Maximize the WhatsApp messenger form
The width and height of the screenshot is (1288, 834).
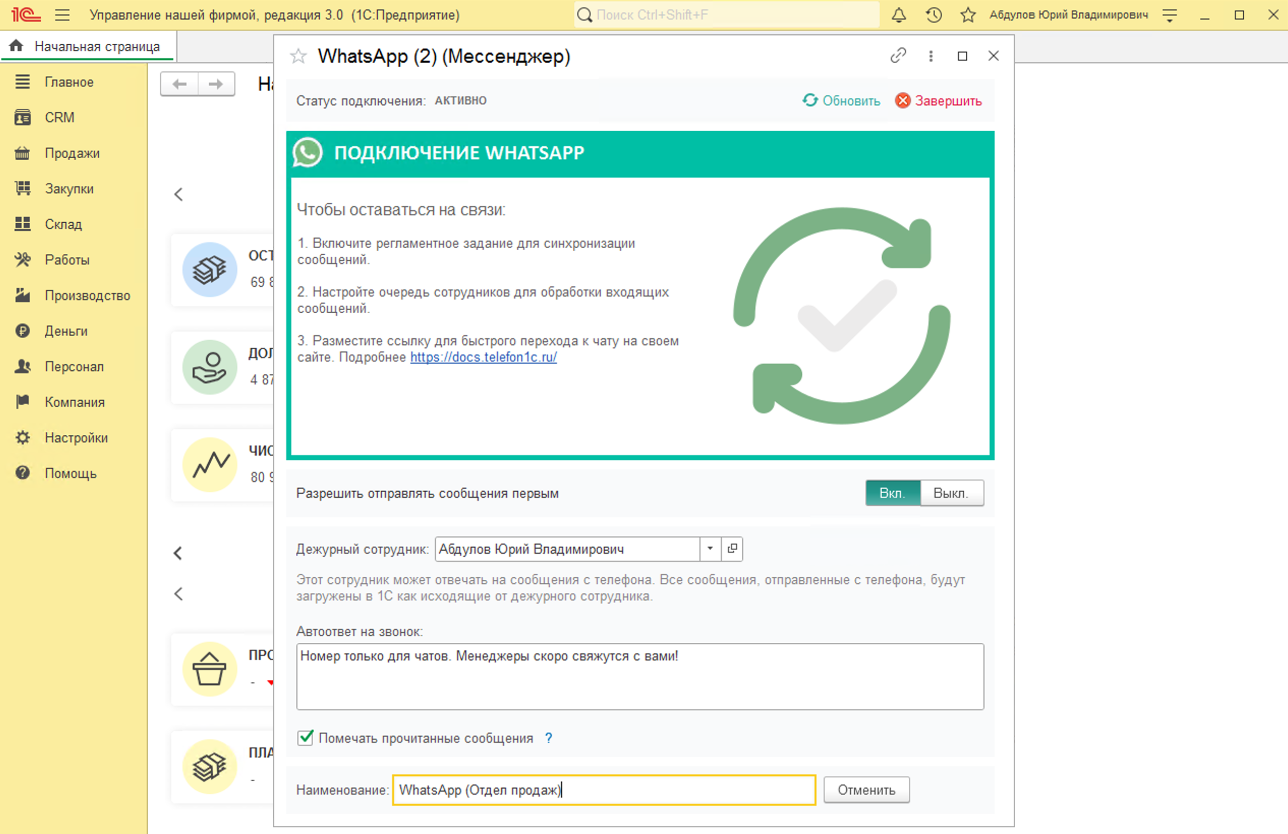pyautogui.click(x=962, y=55)
